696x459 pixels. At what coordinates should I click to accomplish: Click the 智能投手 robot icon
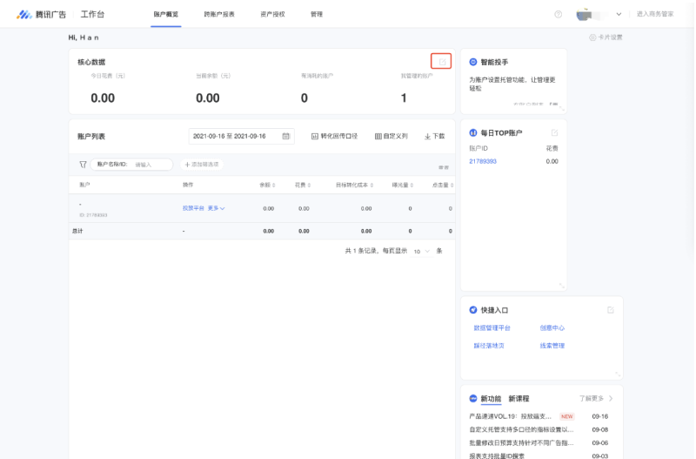click(473, 62)
